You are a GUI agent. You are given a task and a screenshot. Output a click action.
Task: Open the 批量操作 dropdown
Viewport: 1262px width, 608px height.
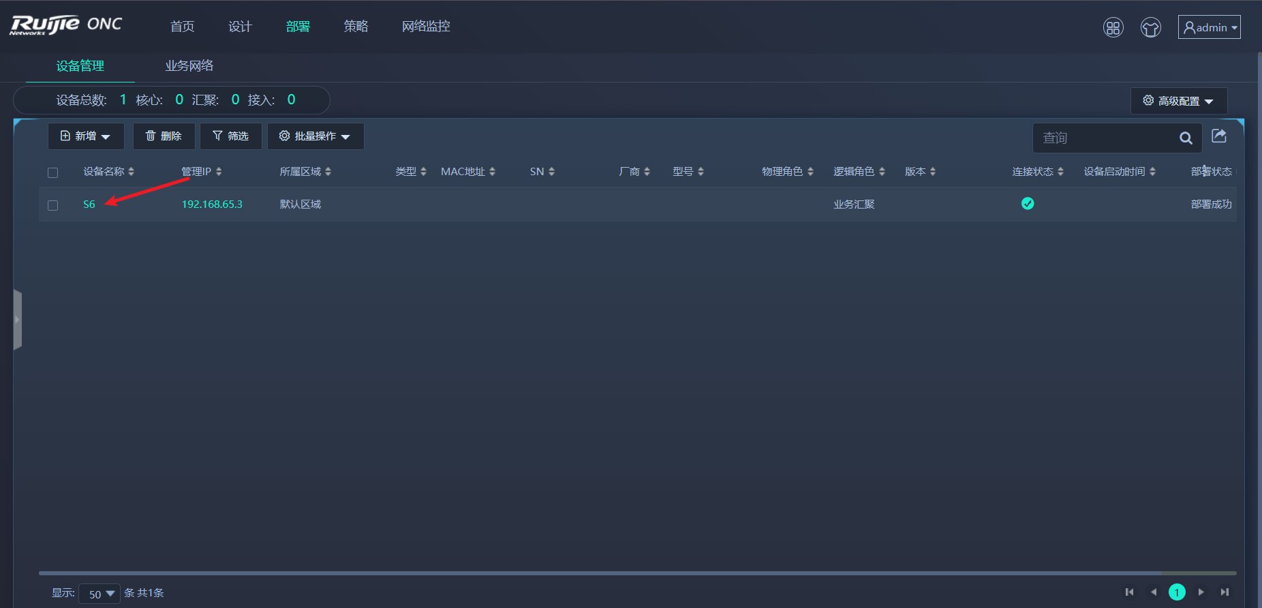[x=315, y=136]
